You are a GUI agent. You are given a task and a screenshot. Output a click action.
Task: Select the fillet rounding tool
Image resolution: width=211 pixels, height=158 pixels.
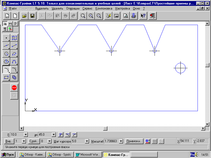click(14, 70)
